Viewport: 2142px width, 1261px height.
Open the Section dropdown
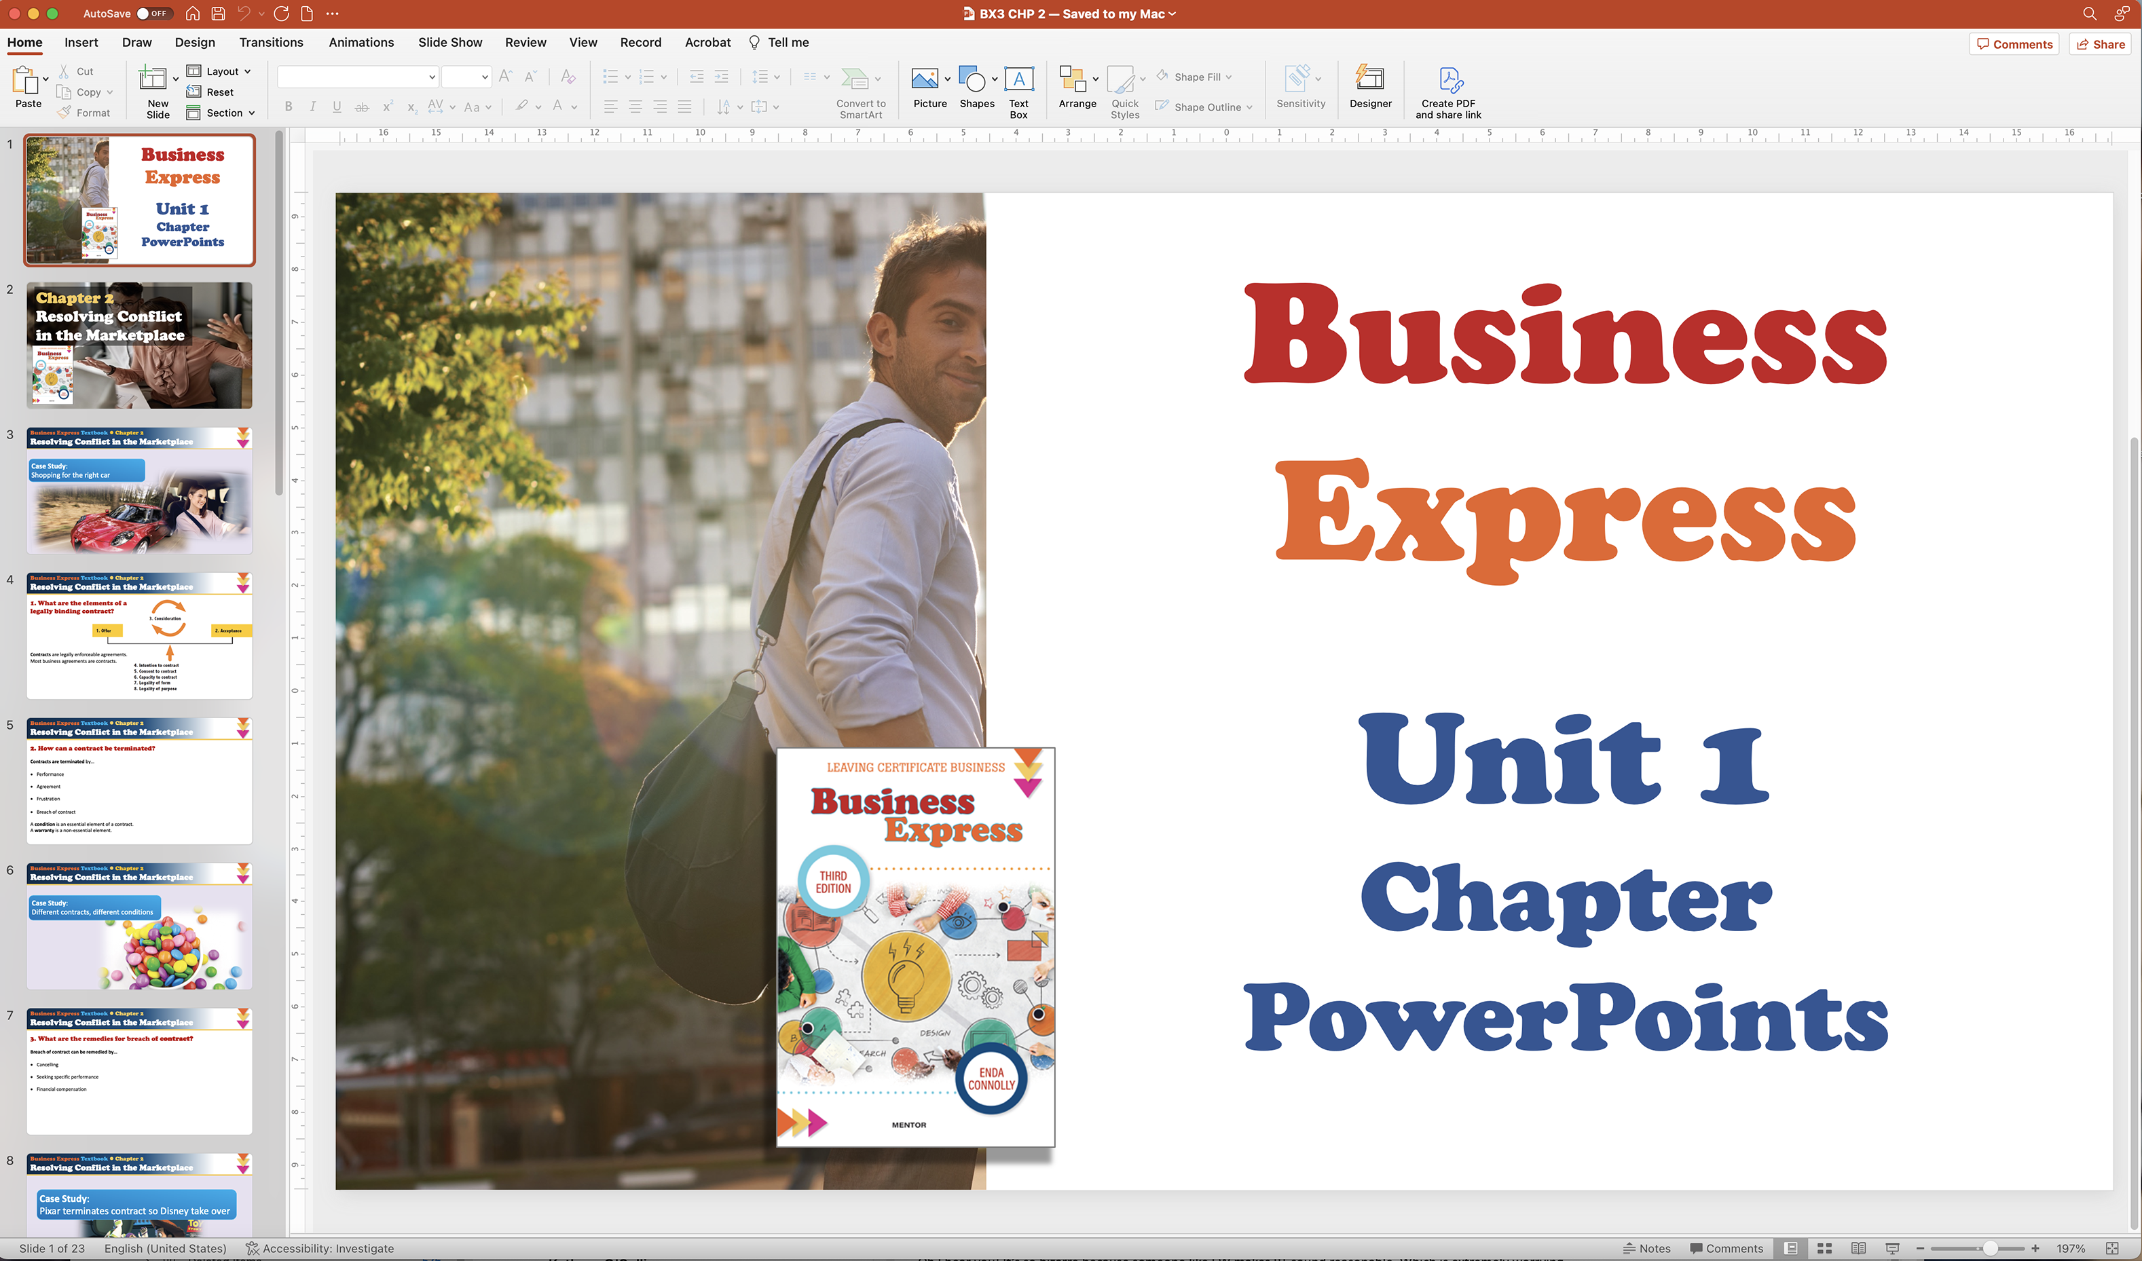click(x=221, y=113)
